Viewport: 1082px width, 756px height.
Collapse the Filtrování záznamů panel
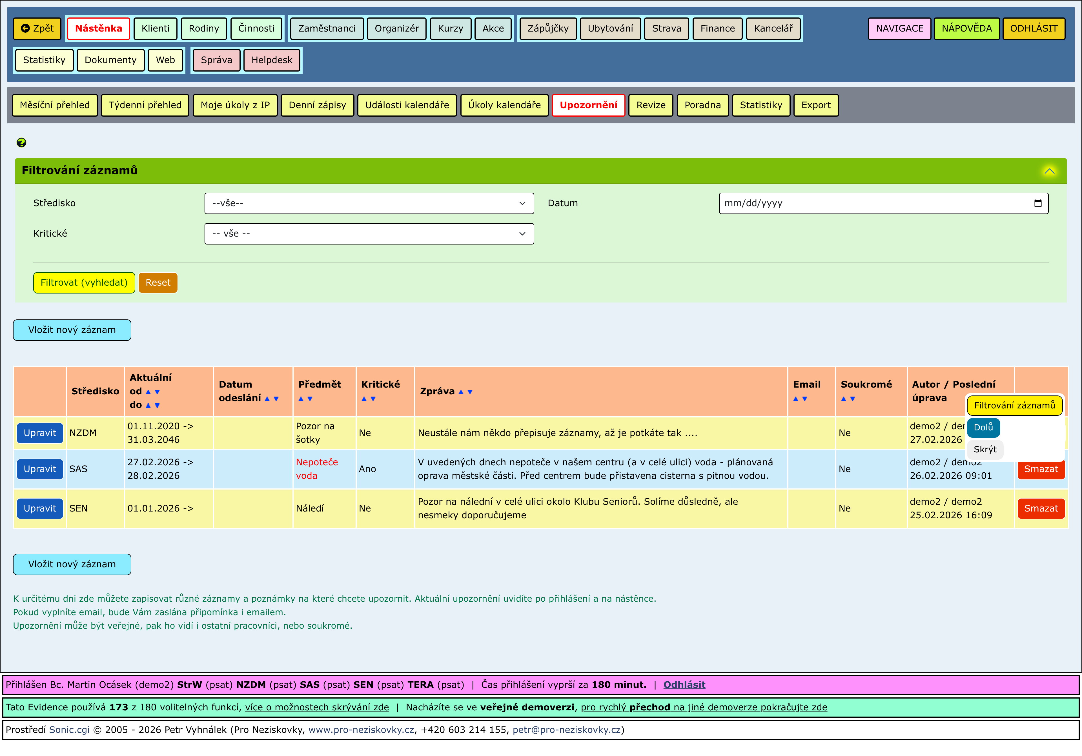click(x=1049, y=171)
